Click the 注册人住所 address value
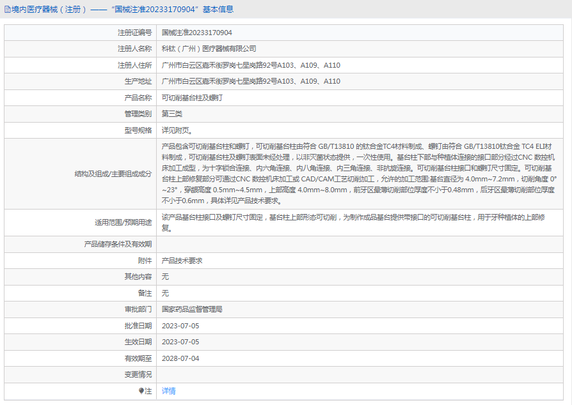 point(251,65)
